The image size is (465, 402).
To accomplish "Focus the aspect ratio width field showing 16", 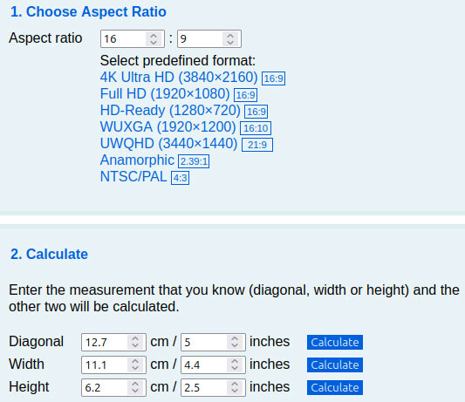I will [133, 39].
